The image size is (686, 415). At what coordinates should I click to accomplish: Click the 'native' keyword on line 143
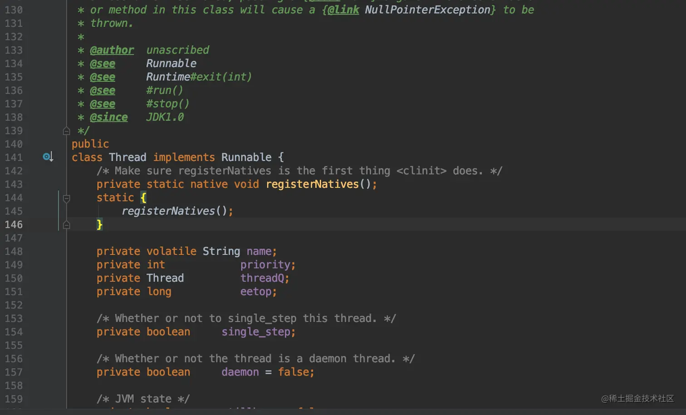tap(209, 184)
